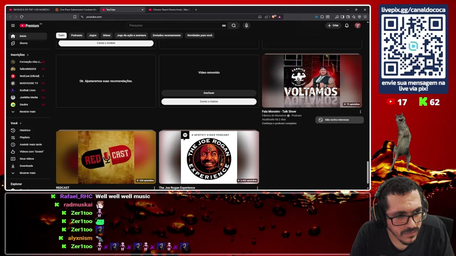
Task: Open the Brave wallet icon
Action: pyautogui.click(x=348, y=17)
